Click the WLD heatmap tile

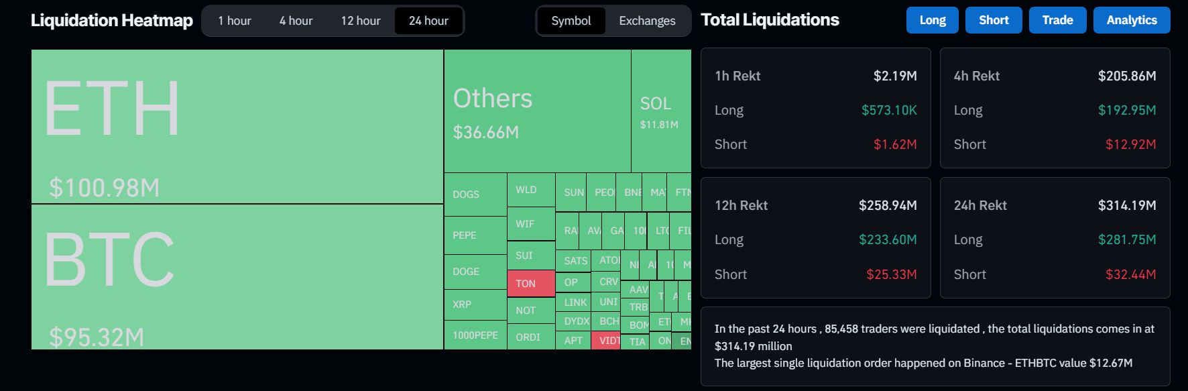(x=530, y=190)
